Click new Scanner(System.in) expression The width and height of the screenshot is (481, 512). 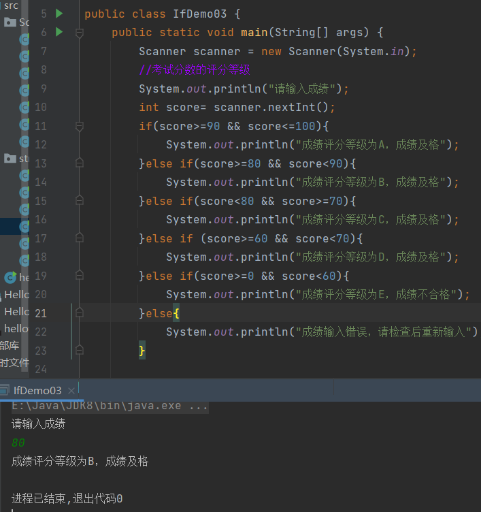click(x=335, y=52)
